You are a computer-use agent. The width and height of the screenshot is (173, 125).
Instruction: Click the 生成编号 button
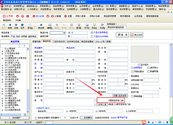point(86,118)
